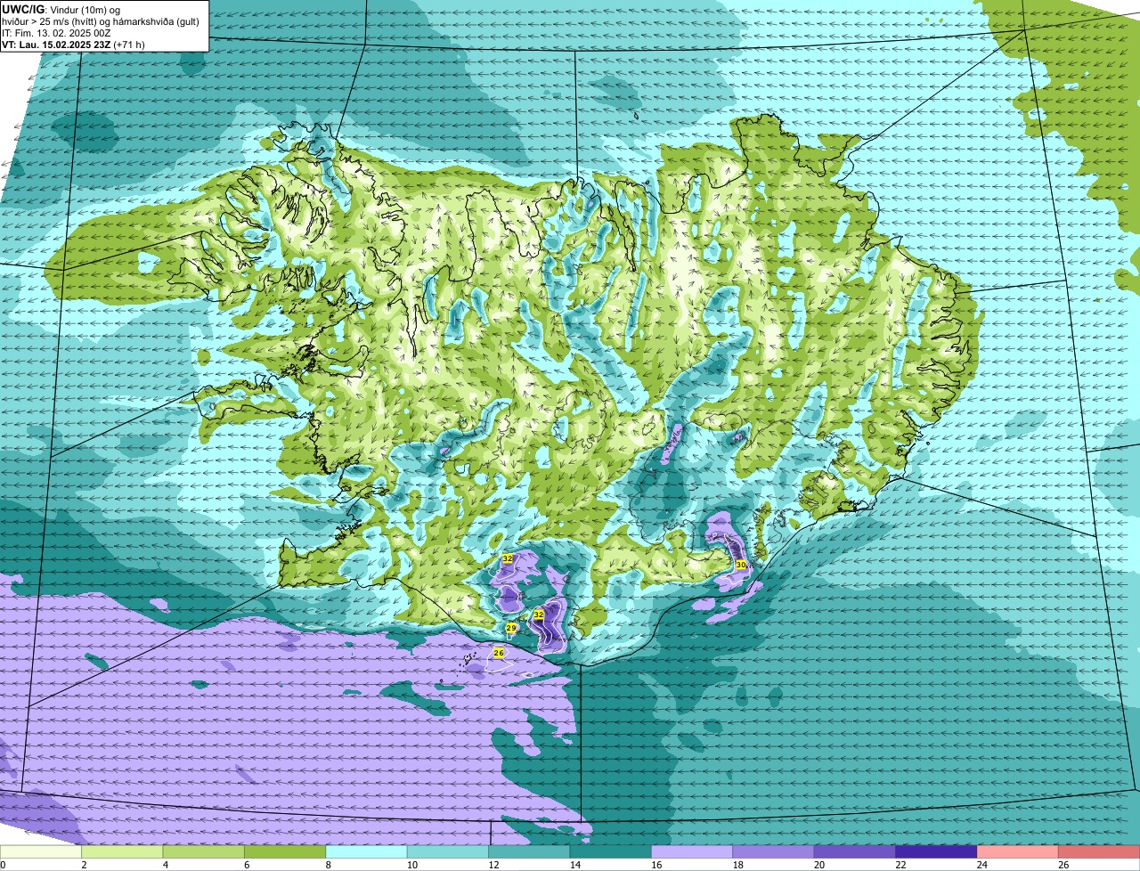Select the pale cyan 8–10 m/s legend swatch
The height and width of the screenshot is (871, 1140).
pos(366,852)
